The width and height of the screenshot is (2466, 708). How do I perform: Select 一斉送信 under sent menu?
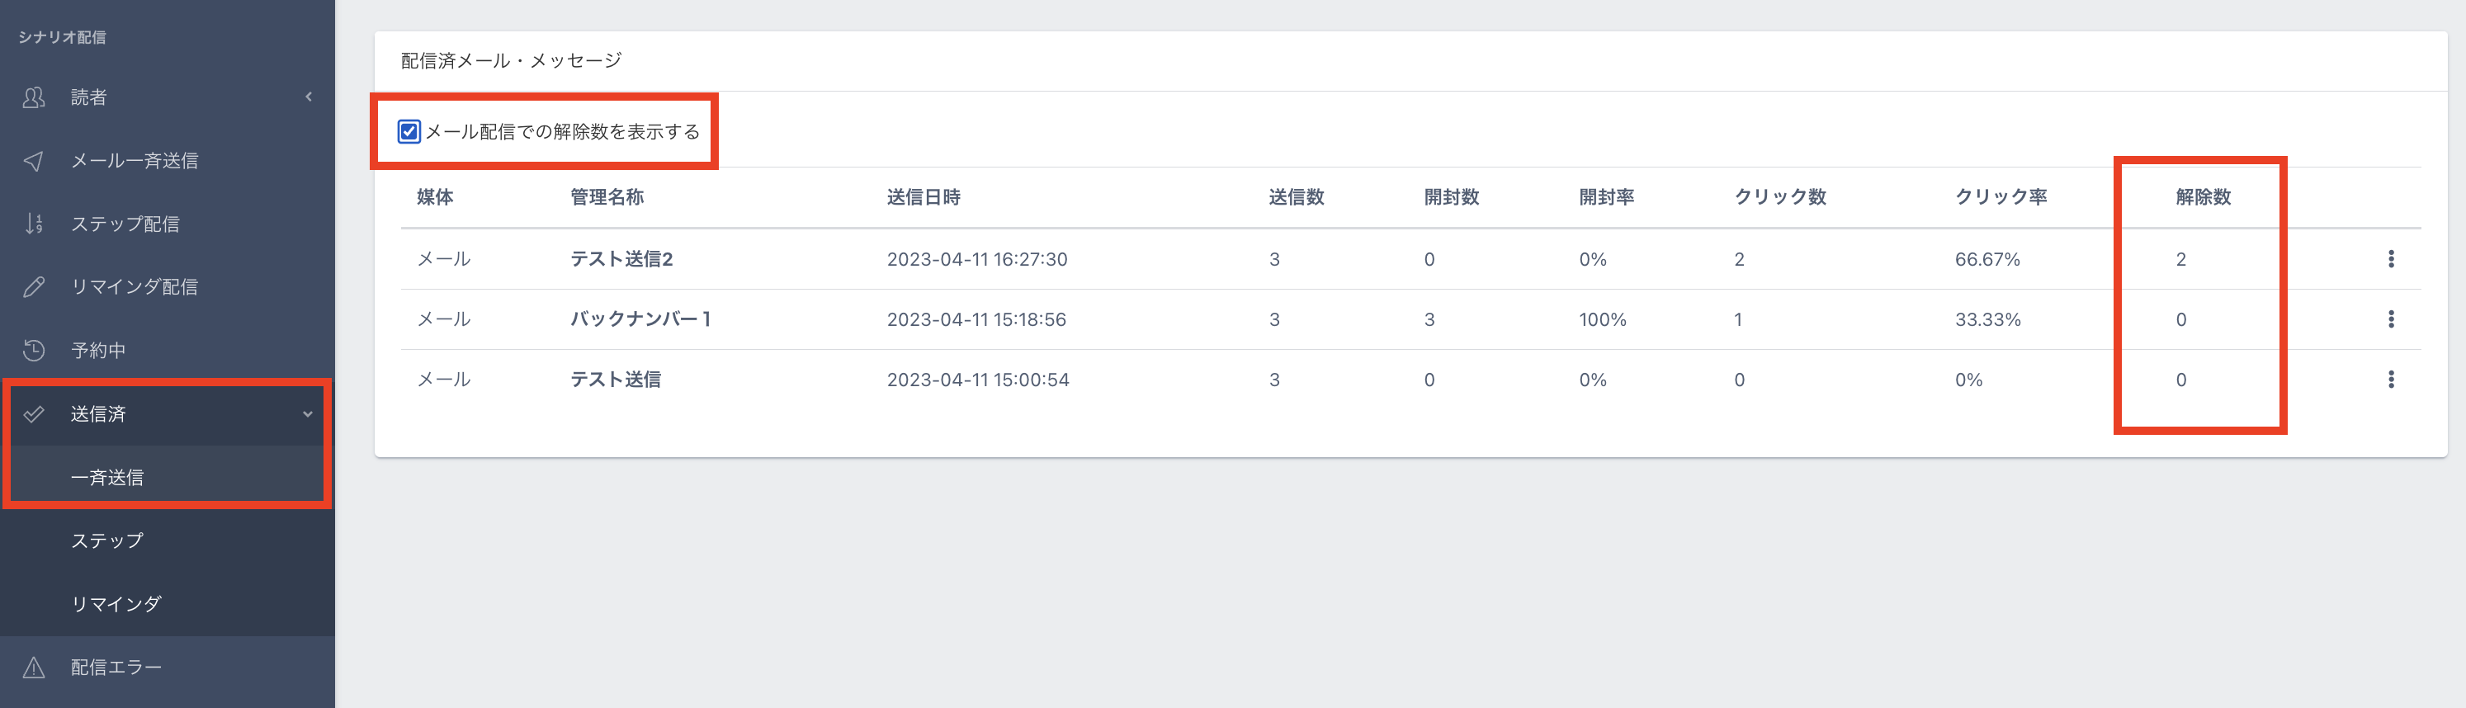107,478
